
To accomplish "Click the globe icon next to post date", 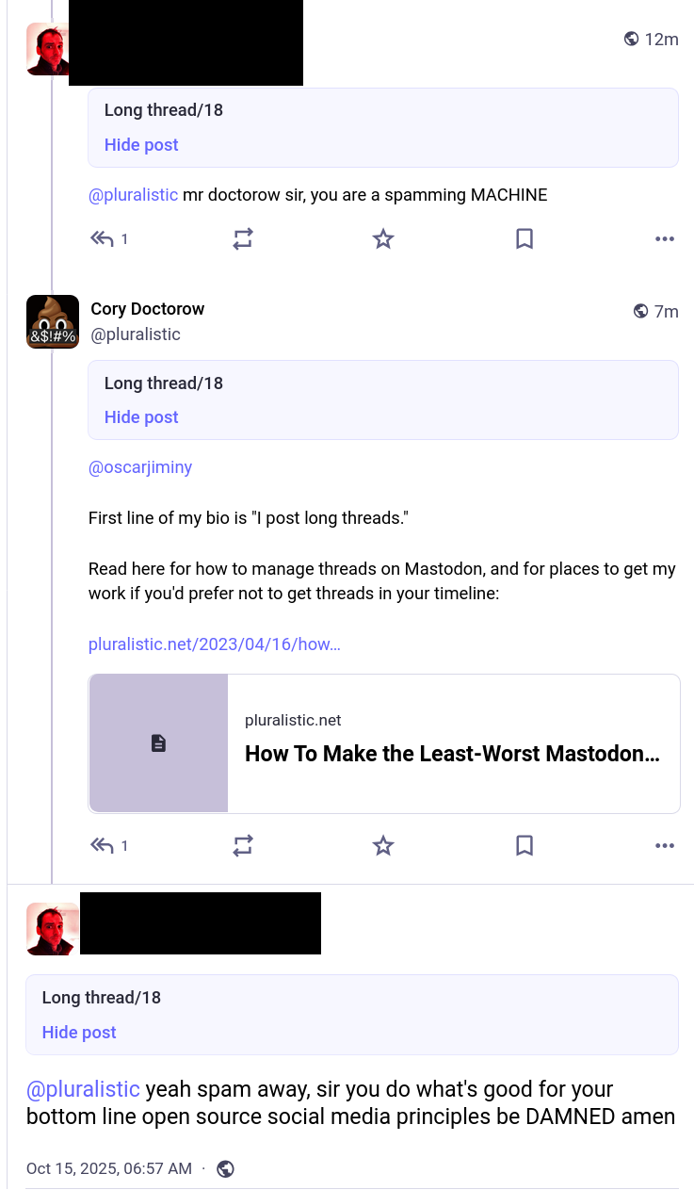I will pos(225,1169).
